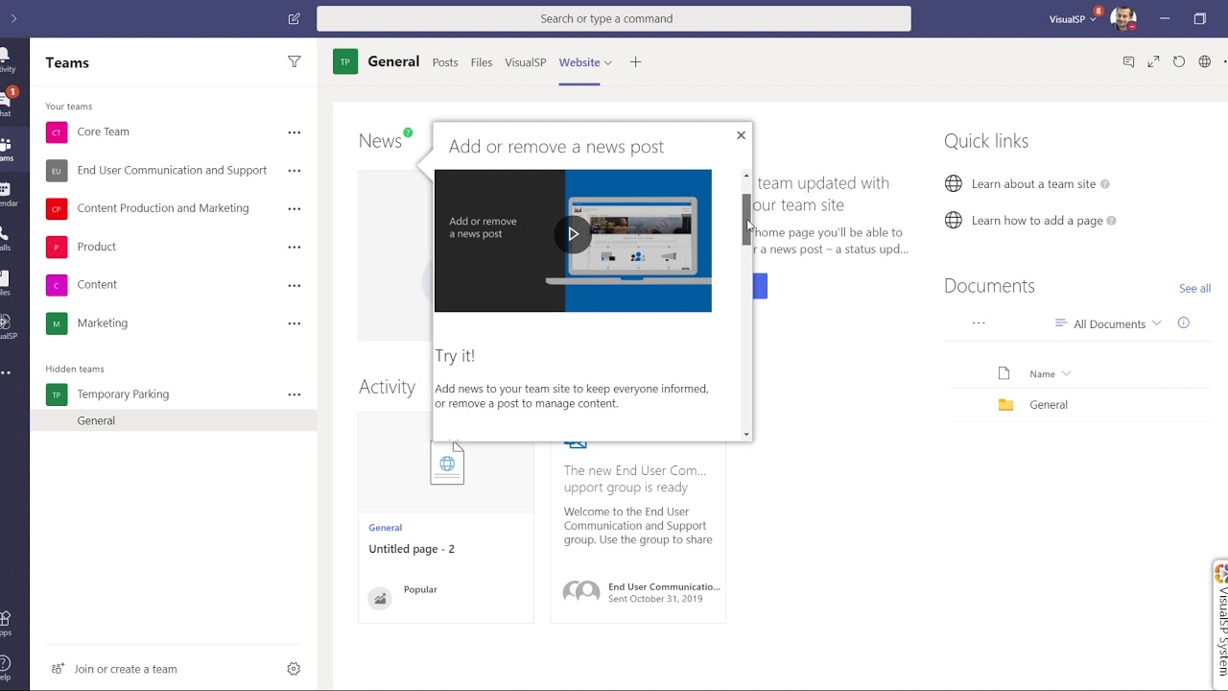Open the Help icon in the left rail

click(6, 667)
